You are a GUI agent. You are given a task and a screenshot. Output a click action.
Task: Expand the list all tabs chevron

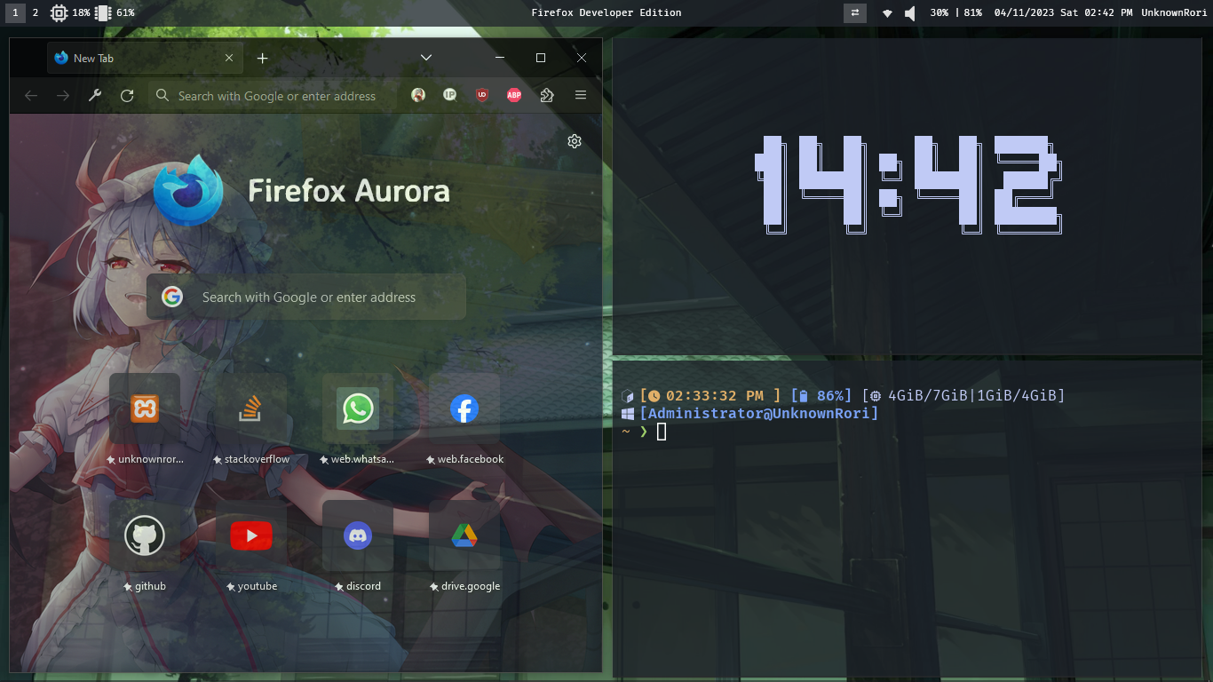426,58
